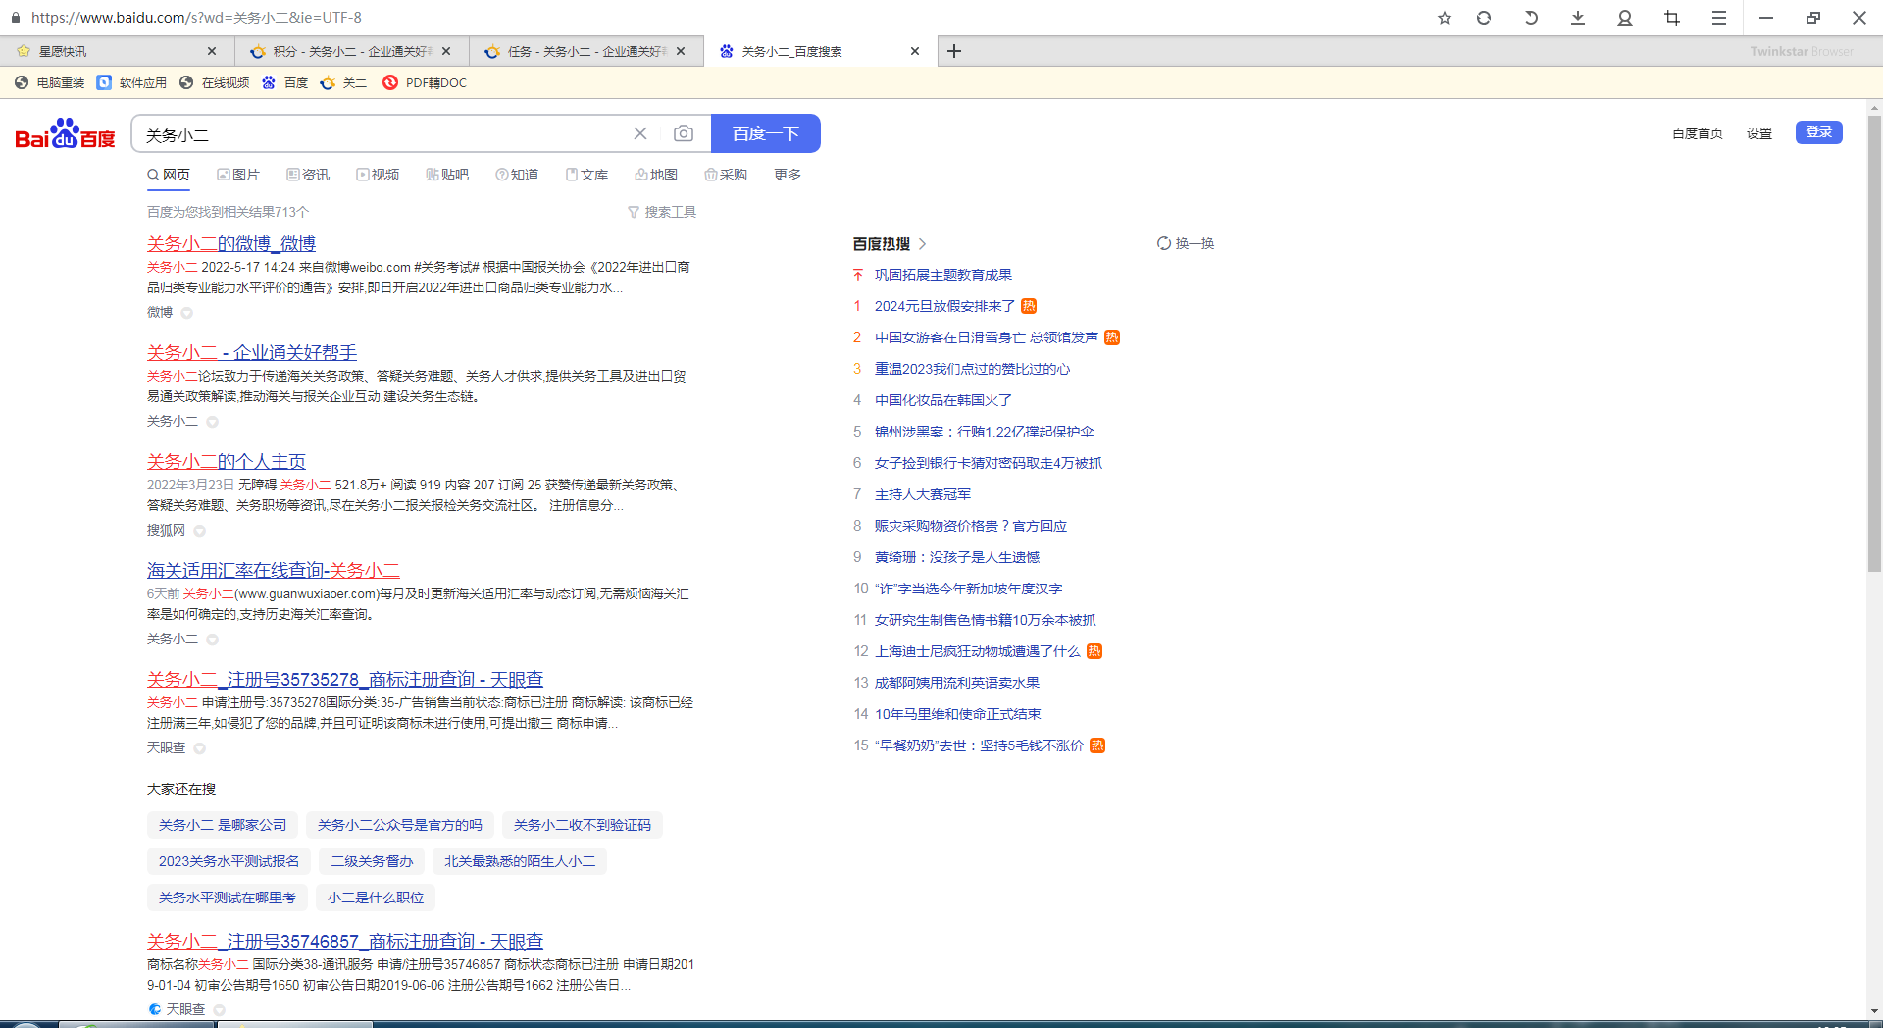Screen dimensions: 1883x1028
Task: Open the 电脑重装 bookmark
Action: click(49, 83)
